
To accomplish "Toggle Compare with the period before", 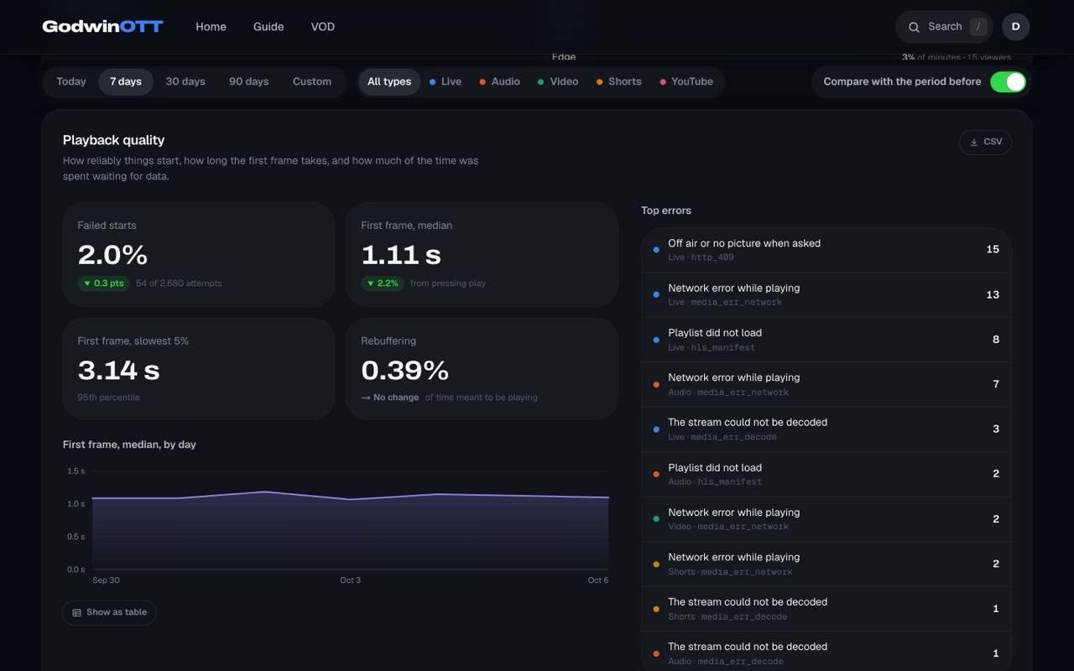I will tap(1008, 81).
